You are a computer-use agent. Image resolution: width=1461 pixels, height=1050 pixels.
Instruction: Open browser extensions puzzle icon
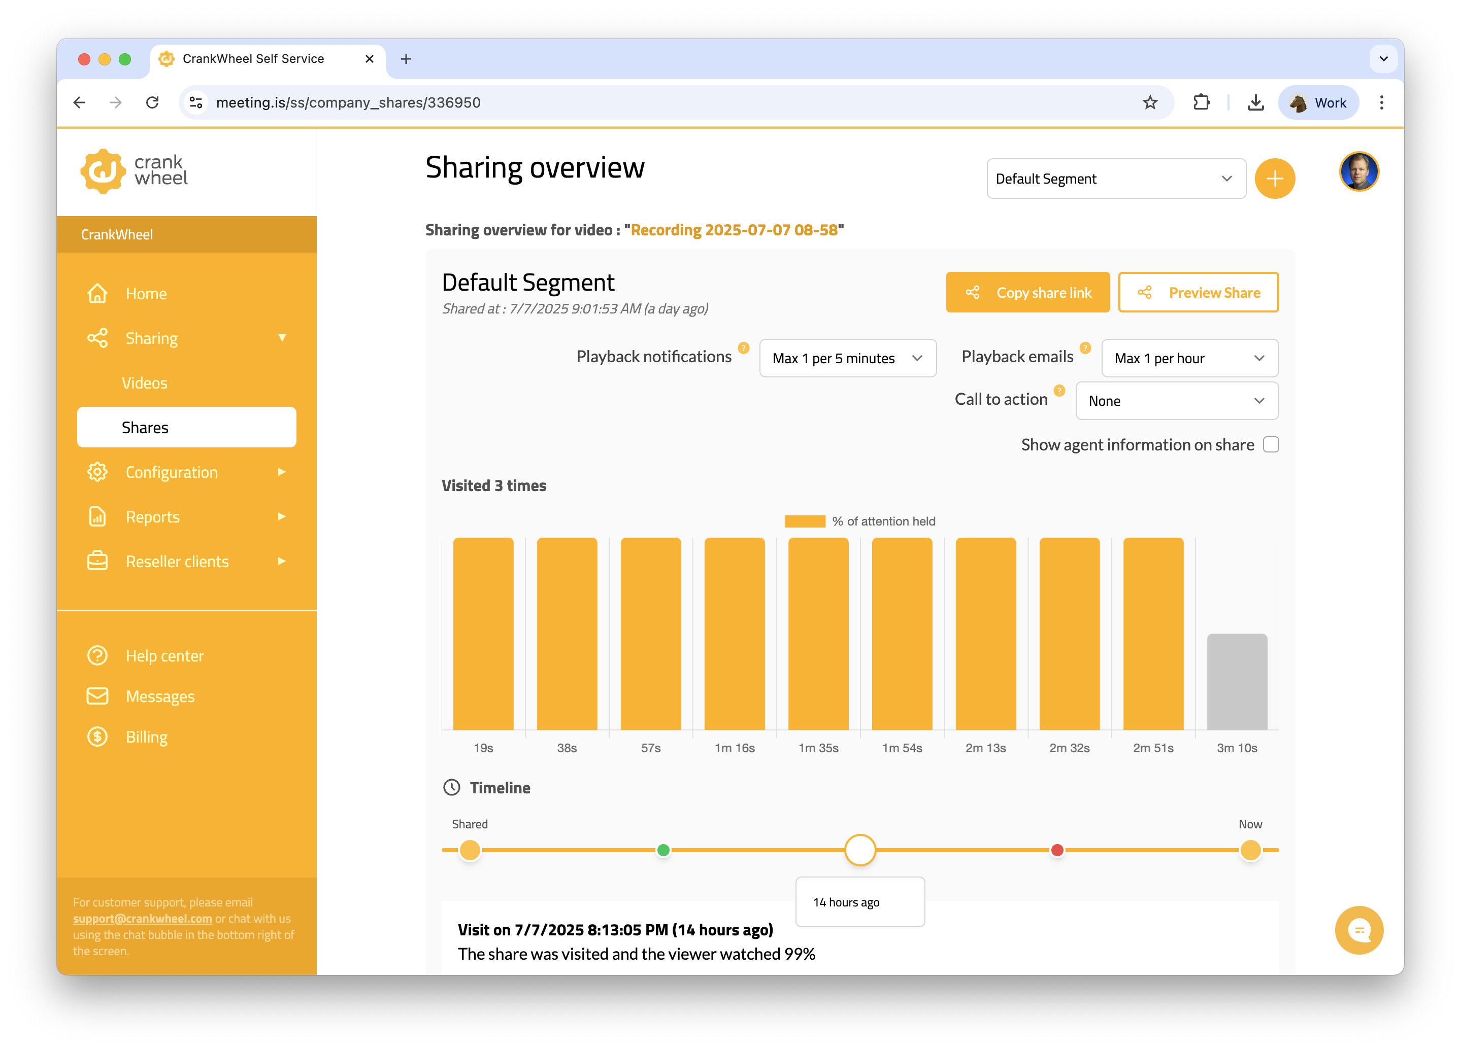coord(1201,102)
